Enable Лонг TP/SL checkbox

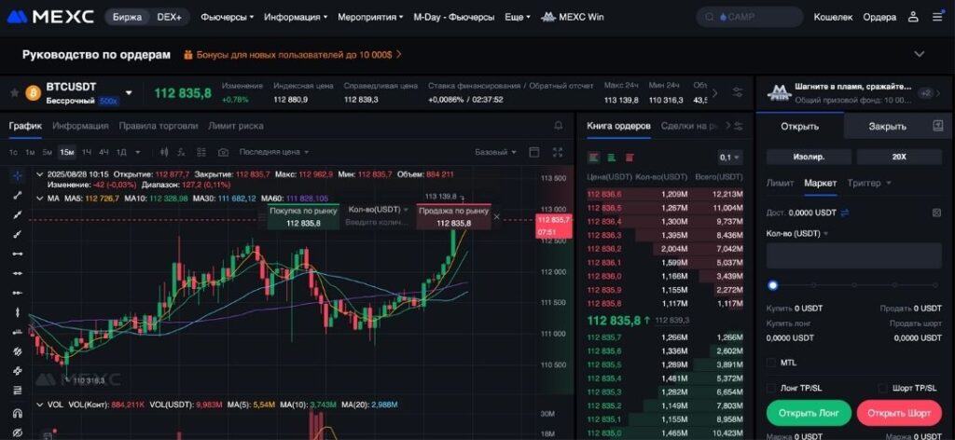(771, 388)
